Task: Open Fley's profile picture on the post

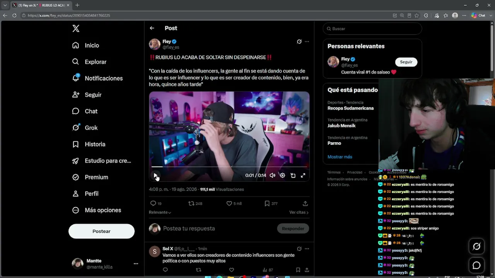Action: pos(155,44)
